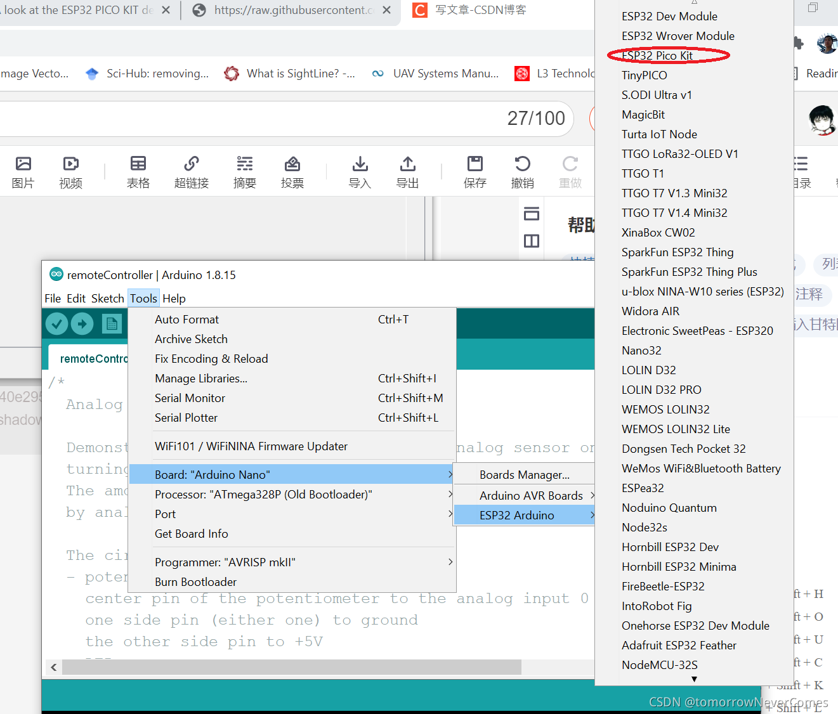Open L3 Technologies bookmark
This screenshot has height=714, width=838.
(555, 74)
